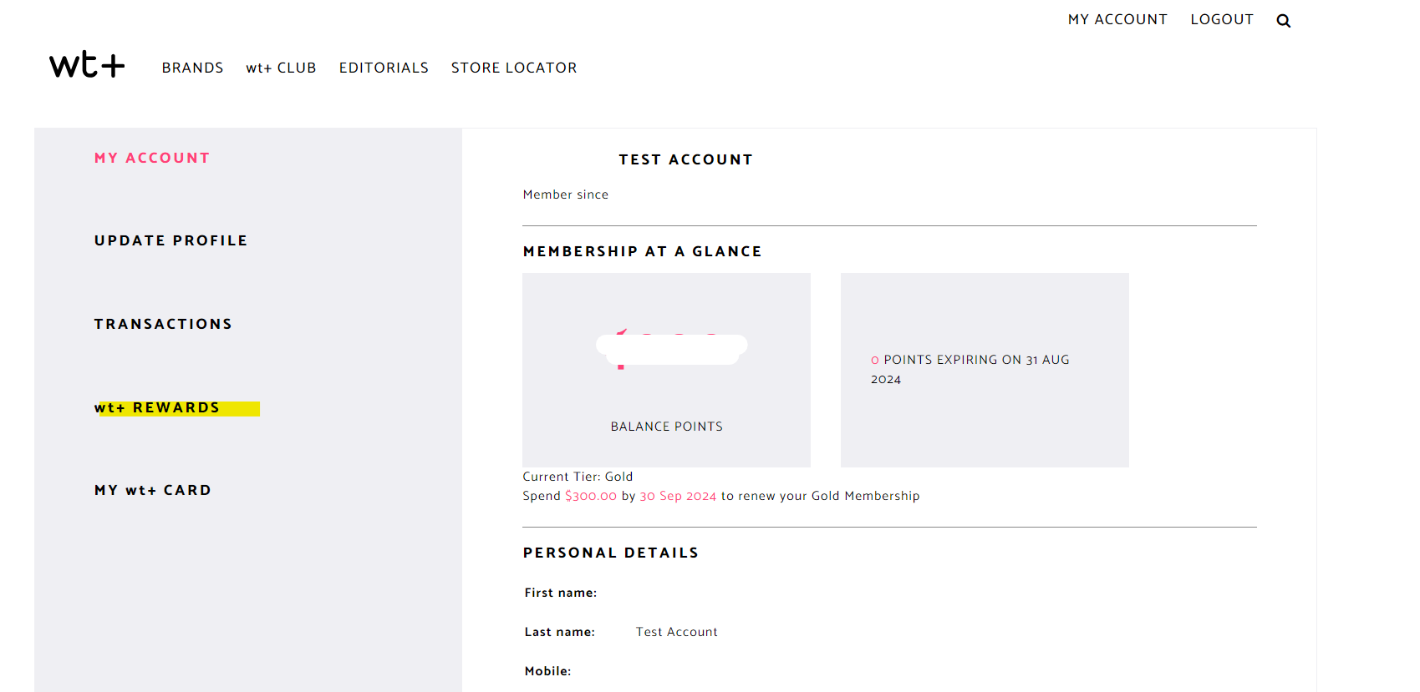Click the wt+ logo

point(87,65)
